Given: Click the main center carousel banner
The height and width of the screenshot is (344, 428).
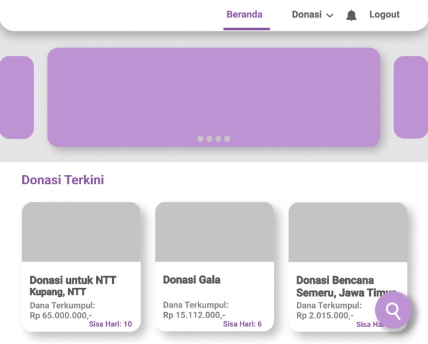Looking at the screenshot, I should (x=214, y=97).
